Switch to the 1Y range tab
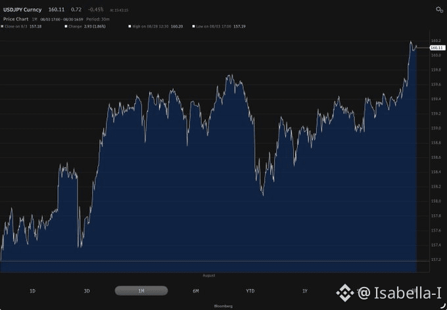Image resolution: width=447 pixels, height=310 pixels. 305,291
